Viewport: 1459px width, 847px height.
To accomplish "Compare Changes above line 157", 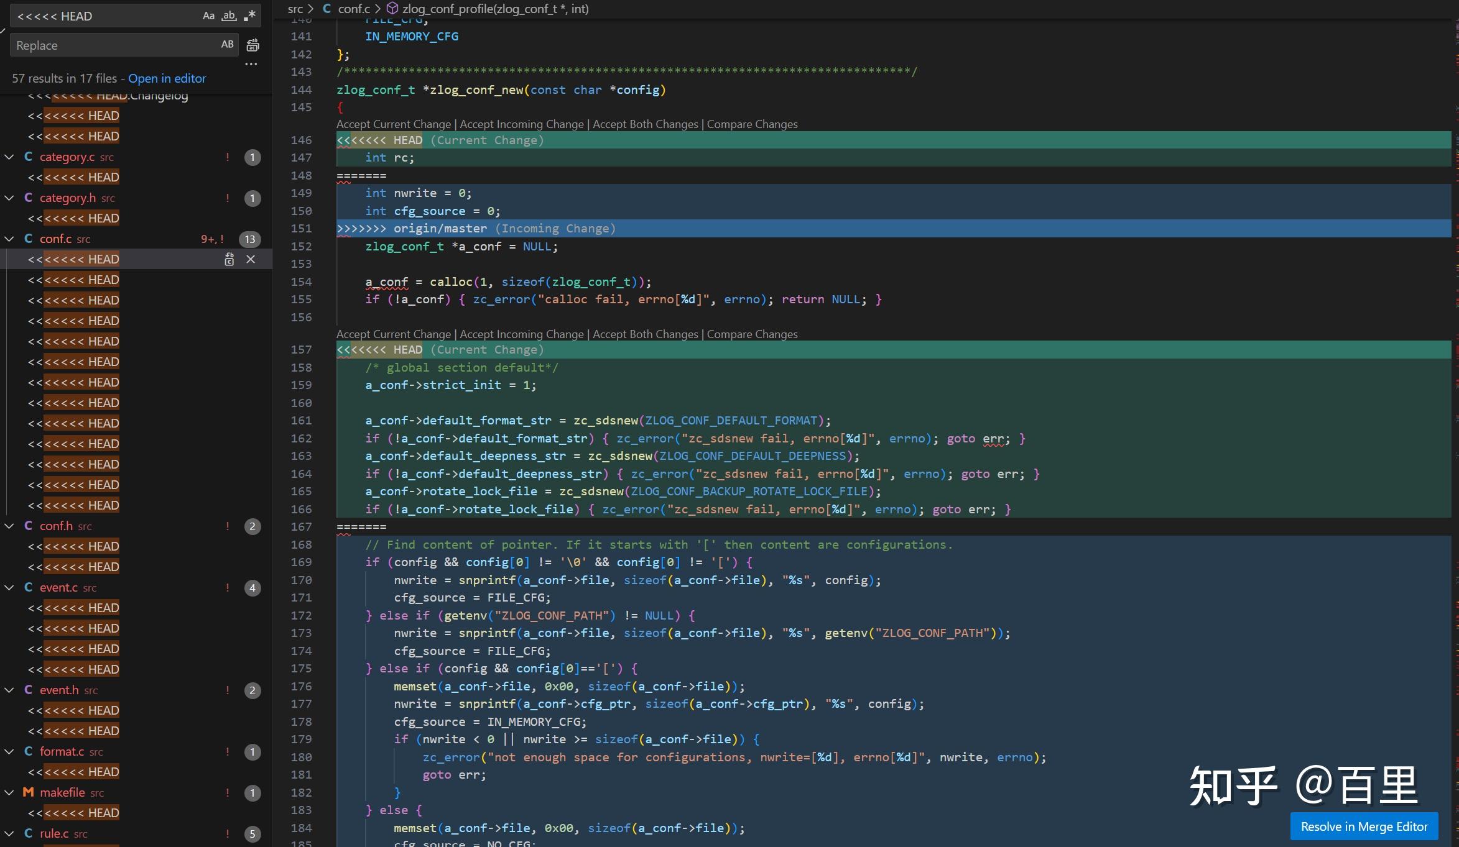I will coord(752,334).
